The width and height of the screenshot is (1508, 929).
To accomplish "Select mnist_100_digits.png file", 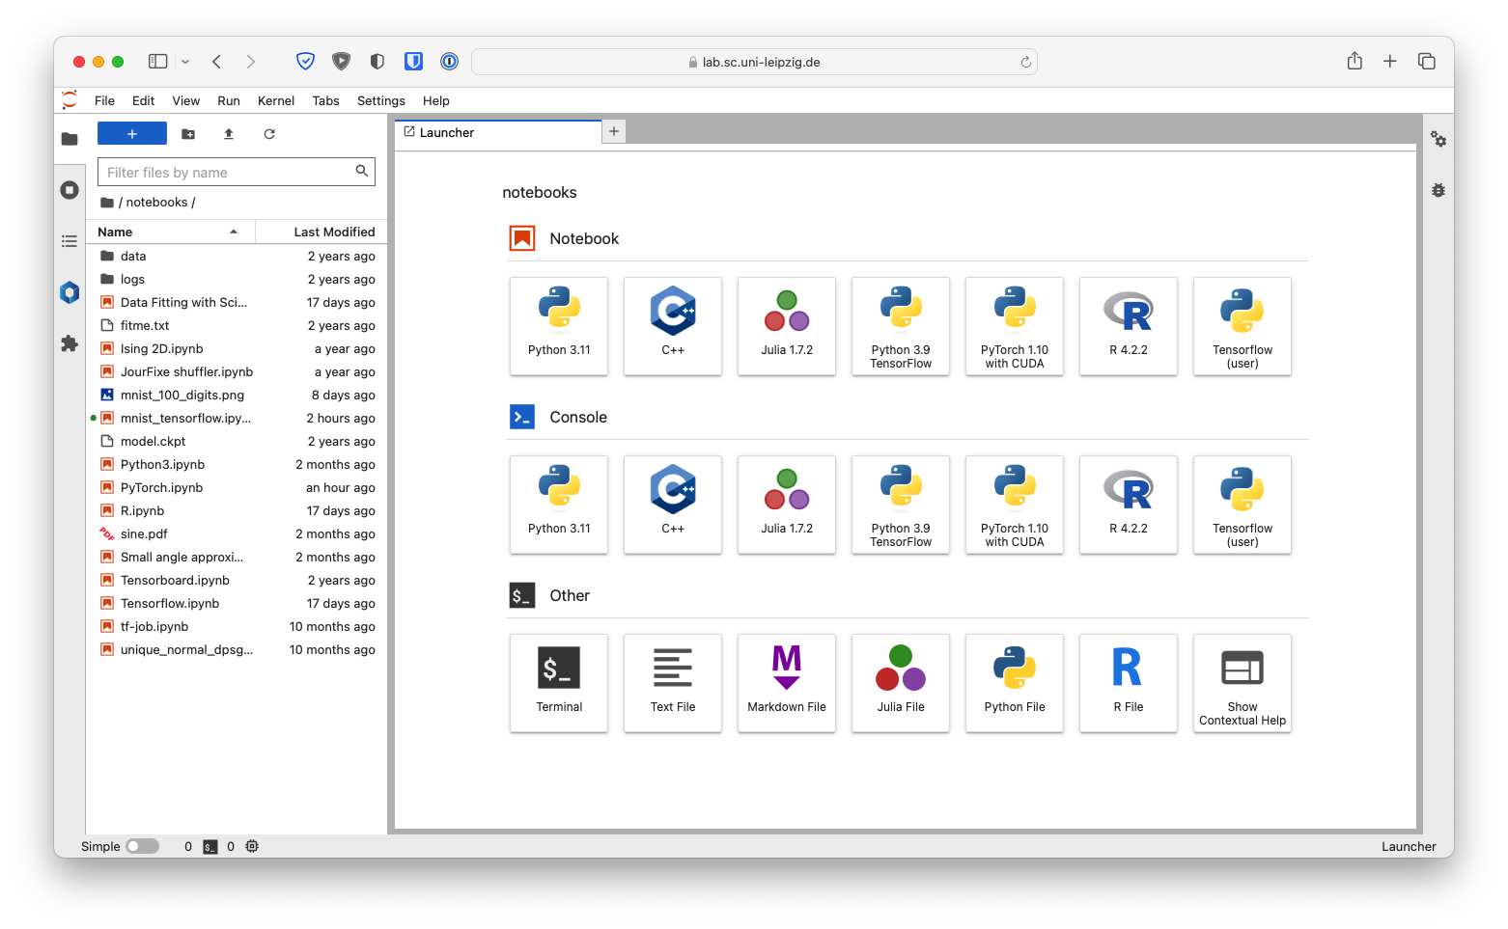I will 237,395.
